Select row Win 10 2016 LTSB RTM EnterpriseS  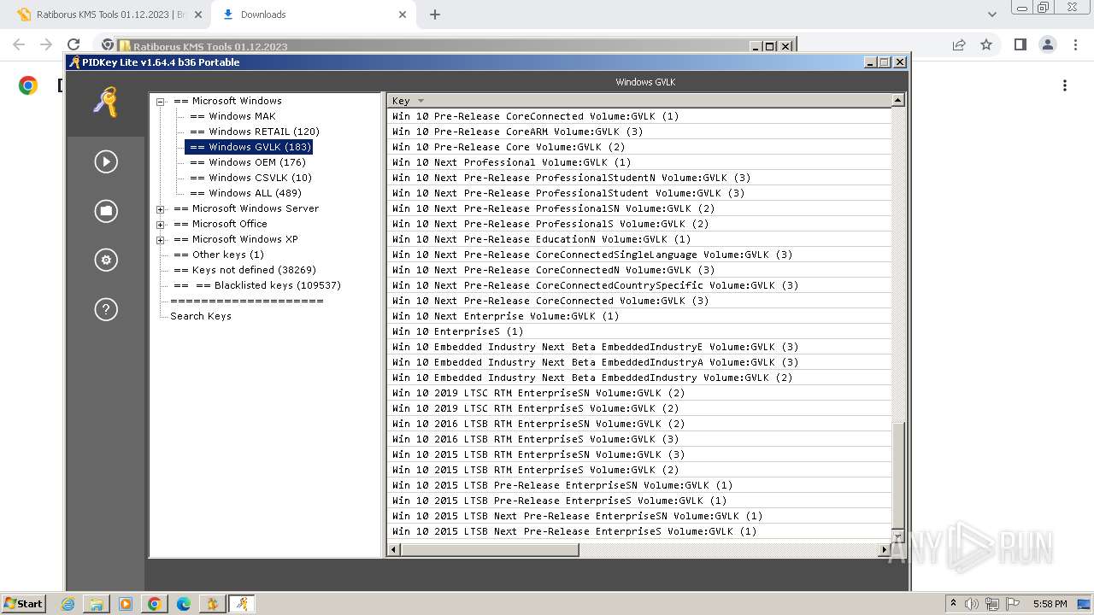pyautogui.click(x=639, y=439)
